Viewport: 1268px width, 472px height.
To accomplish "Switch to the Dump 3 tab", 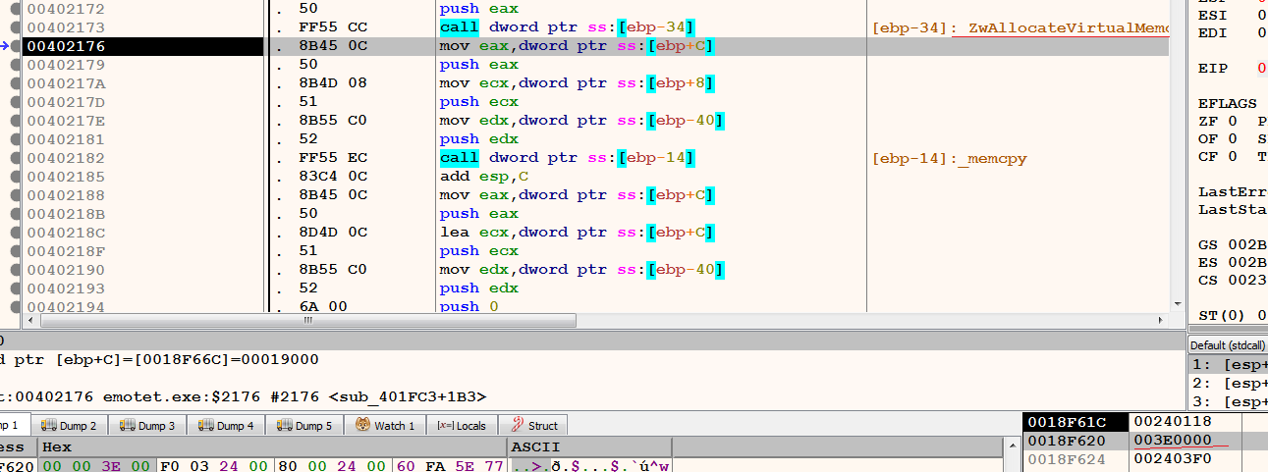I will (x=147, y=425).
